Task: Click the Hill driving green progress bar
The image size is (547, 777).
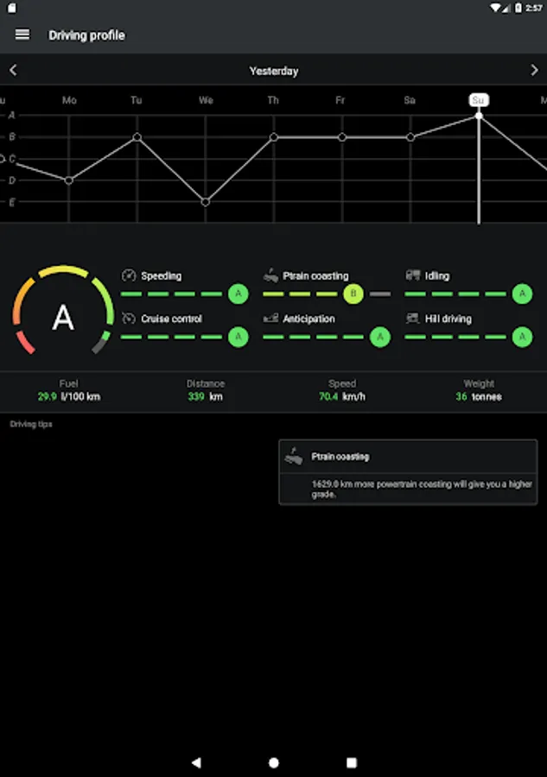Action: [x=455, y=337]
